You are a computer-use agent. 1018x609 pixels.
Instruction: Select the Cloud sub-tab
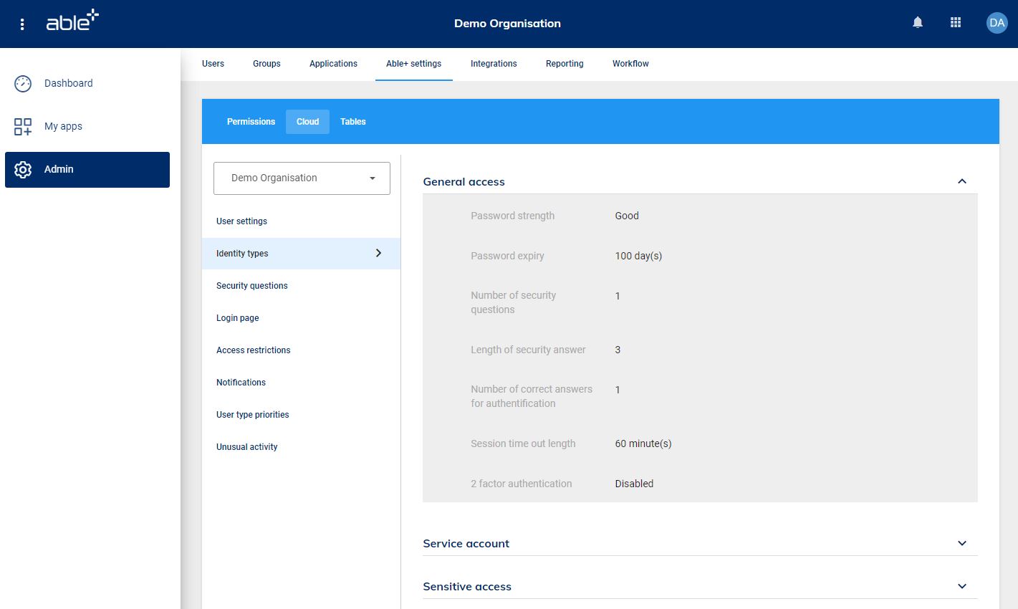[307, 122]
